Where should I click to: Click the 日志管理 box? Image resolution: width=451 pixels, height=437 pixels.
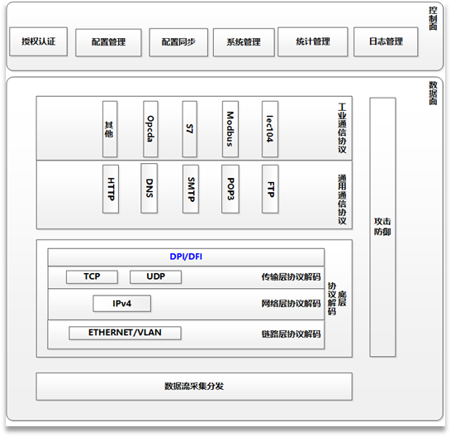click(x=386, y=42)
